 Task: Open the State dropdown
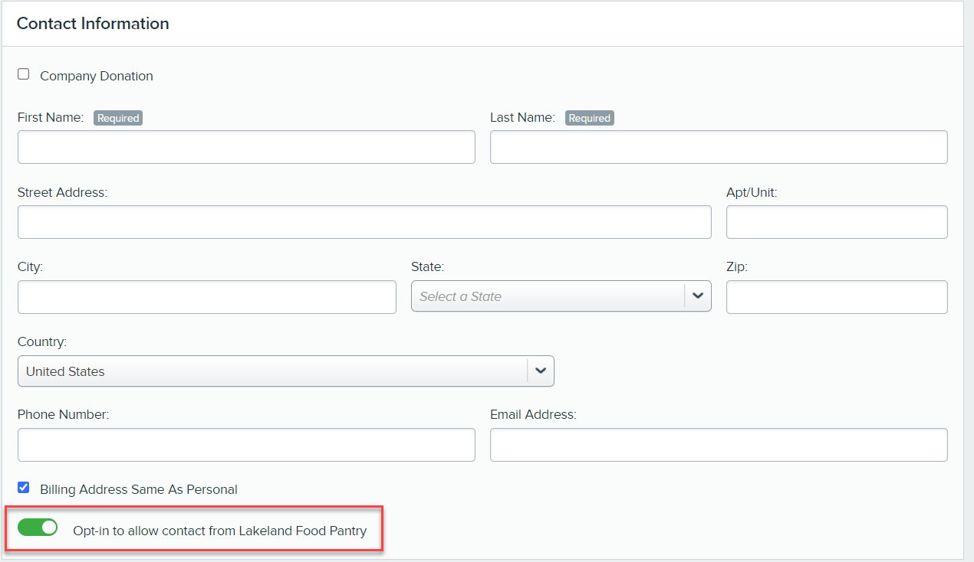click(561, 296)
